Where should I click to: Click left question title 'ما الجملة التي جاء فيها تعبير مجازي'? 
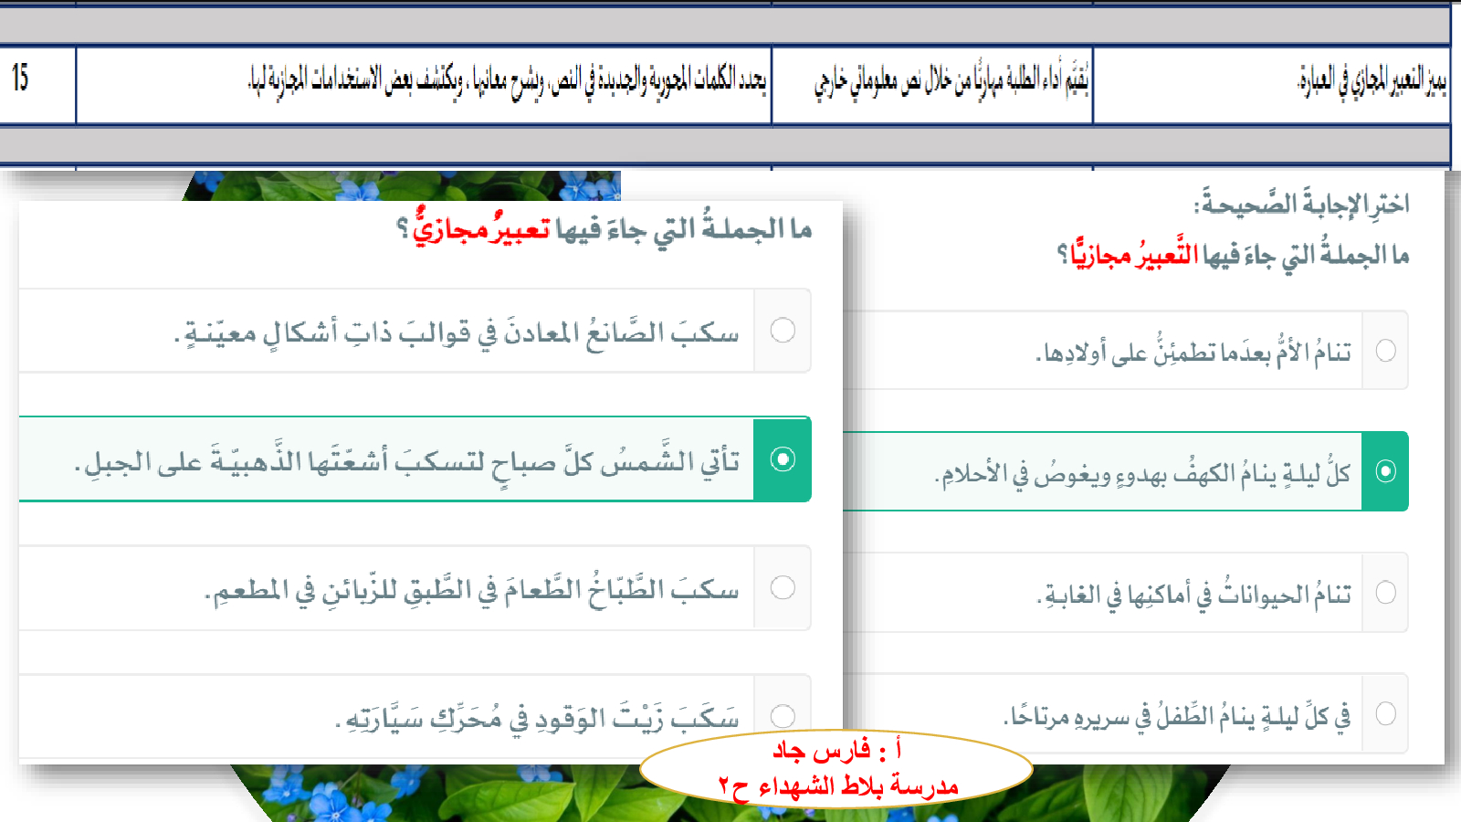tap(604, 229)
